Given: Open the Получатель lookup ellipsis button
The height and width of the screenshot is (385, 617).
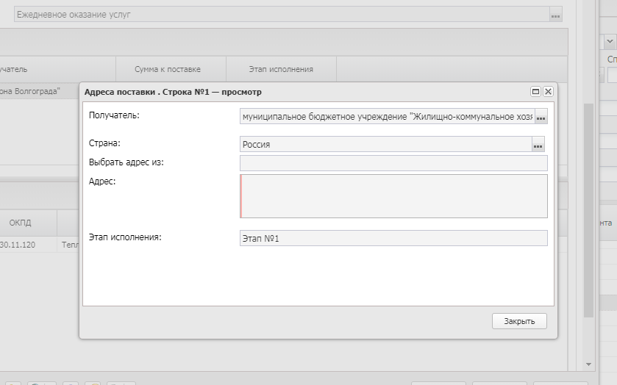Looking at the screenshot, I should (541, 118).
